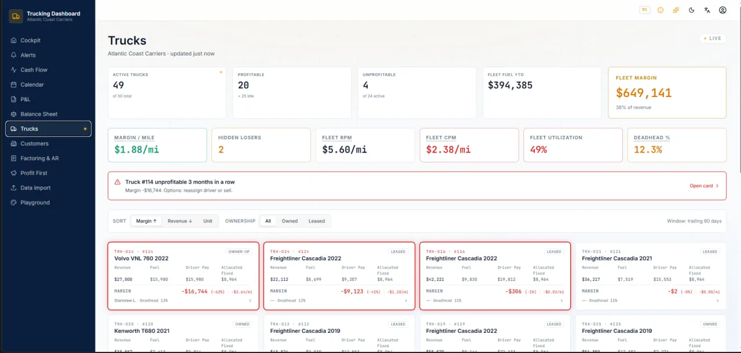This screenshot has height=353, width=741.
Task: Toggle dark mode with moon icon
Action: [692, 10]
